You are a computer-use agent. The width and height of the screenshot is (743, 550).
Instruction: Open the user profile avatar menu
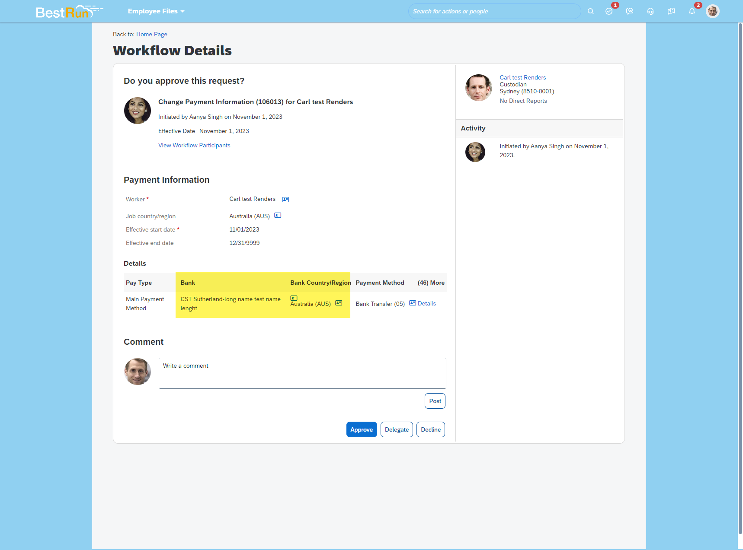coord(713,11)
